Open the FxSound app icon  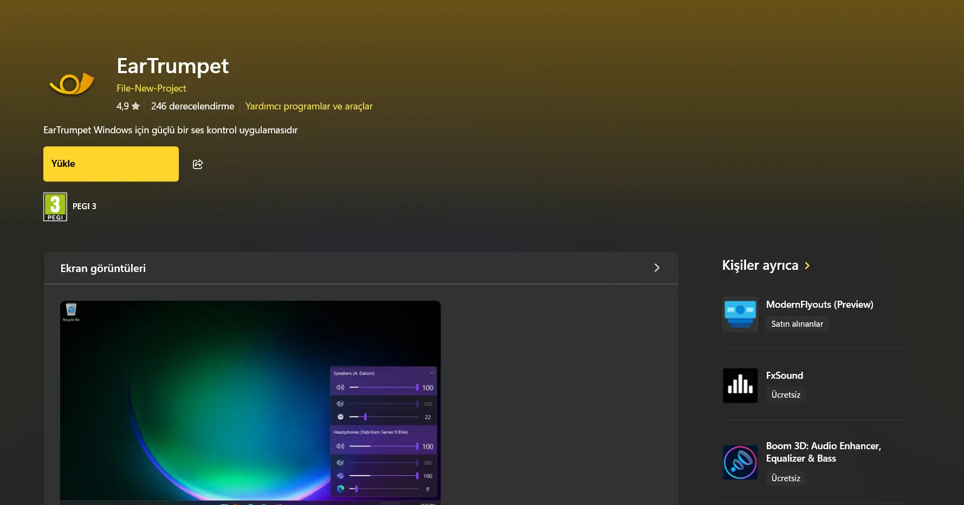[x=740, y=385]
